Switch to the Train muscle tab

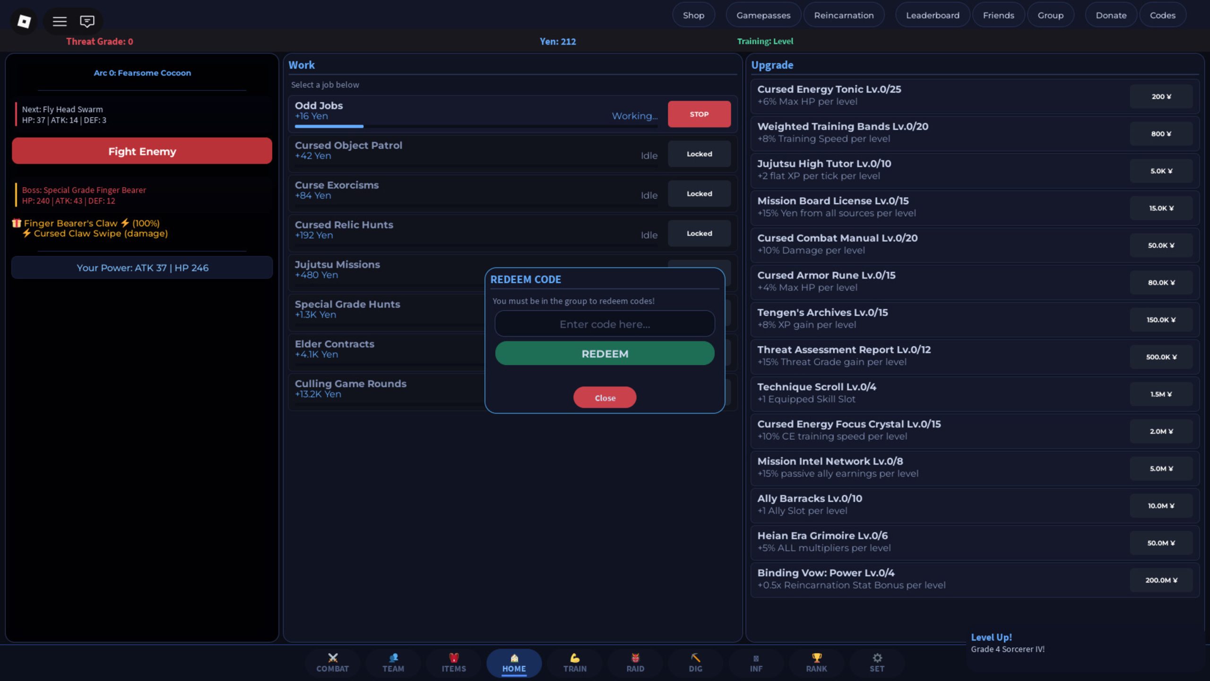pyautogui.click(x=574, y=663)
